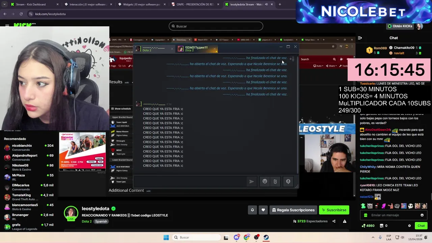Click the Steam chat message input box
432x243 pixels.
coord(191,182)
